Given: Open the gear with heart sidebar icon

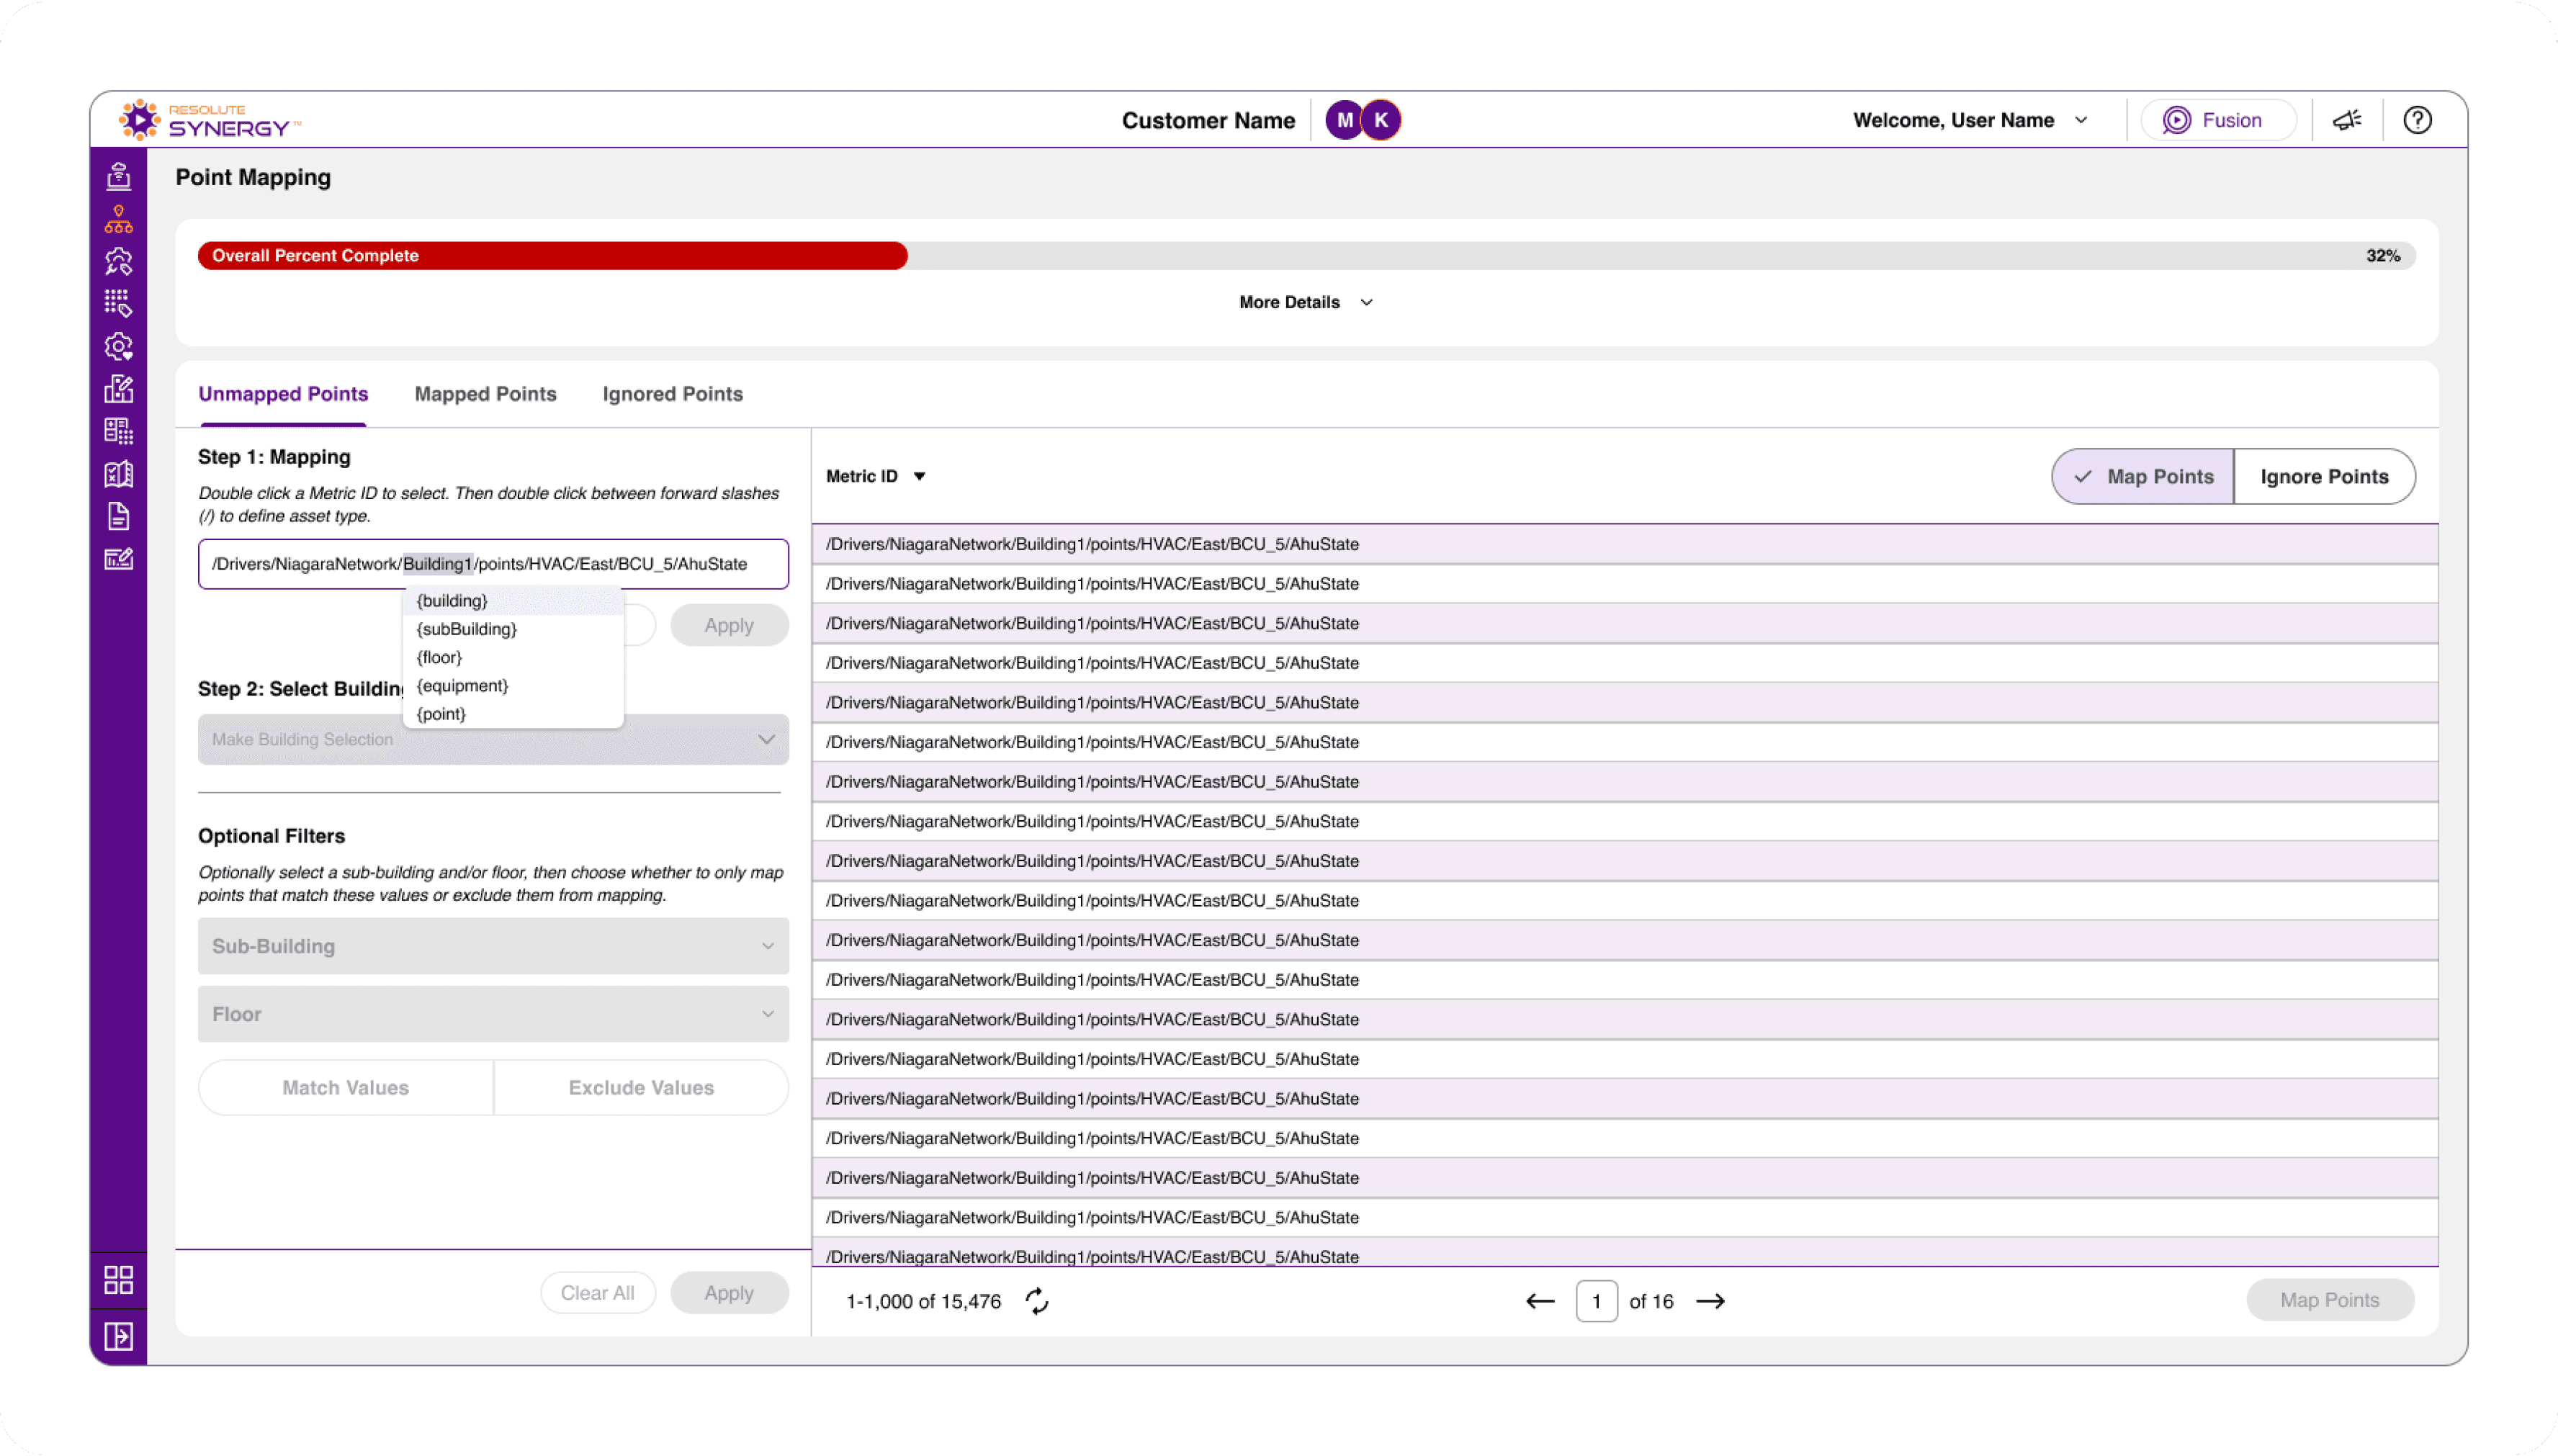Looking at the screenshot, I should [118, 346].
